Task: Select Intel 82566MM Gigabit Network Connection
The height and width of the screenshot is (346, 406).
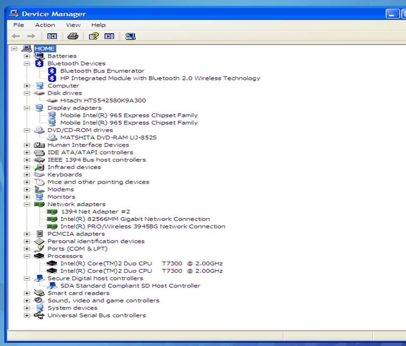Action: (135, 219)
